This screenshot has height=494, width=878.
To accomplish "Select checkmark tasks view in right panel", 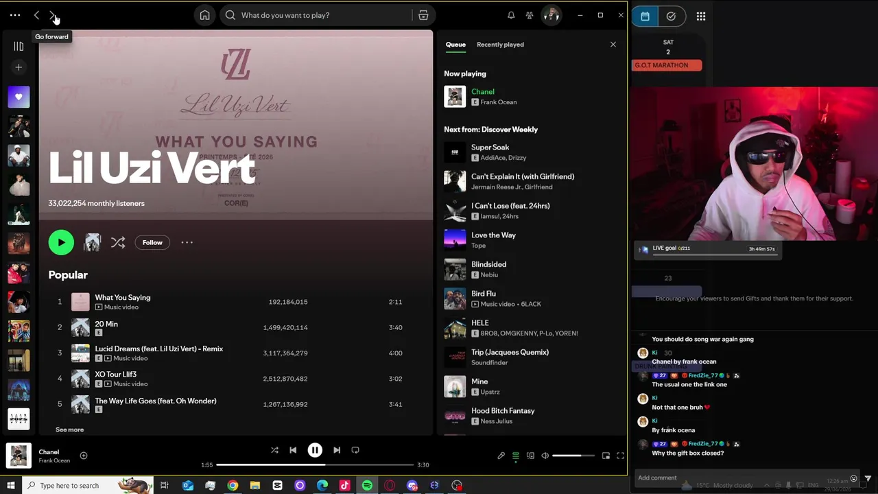I will pos(671,16).
